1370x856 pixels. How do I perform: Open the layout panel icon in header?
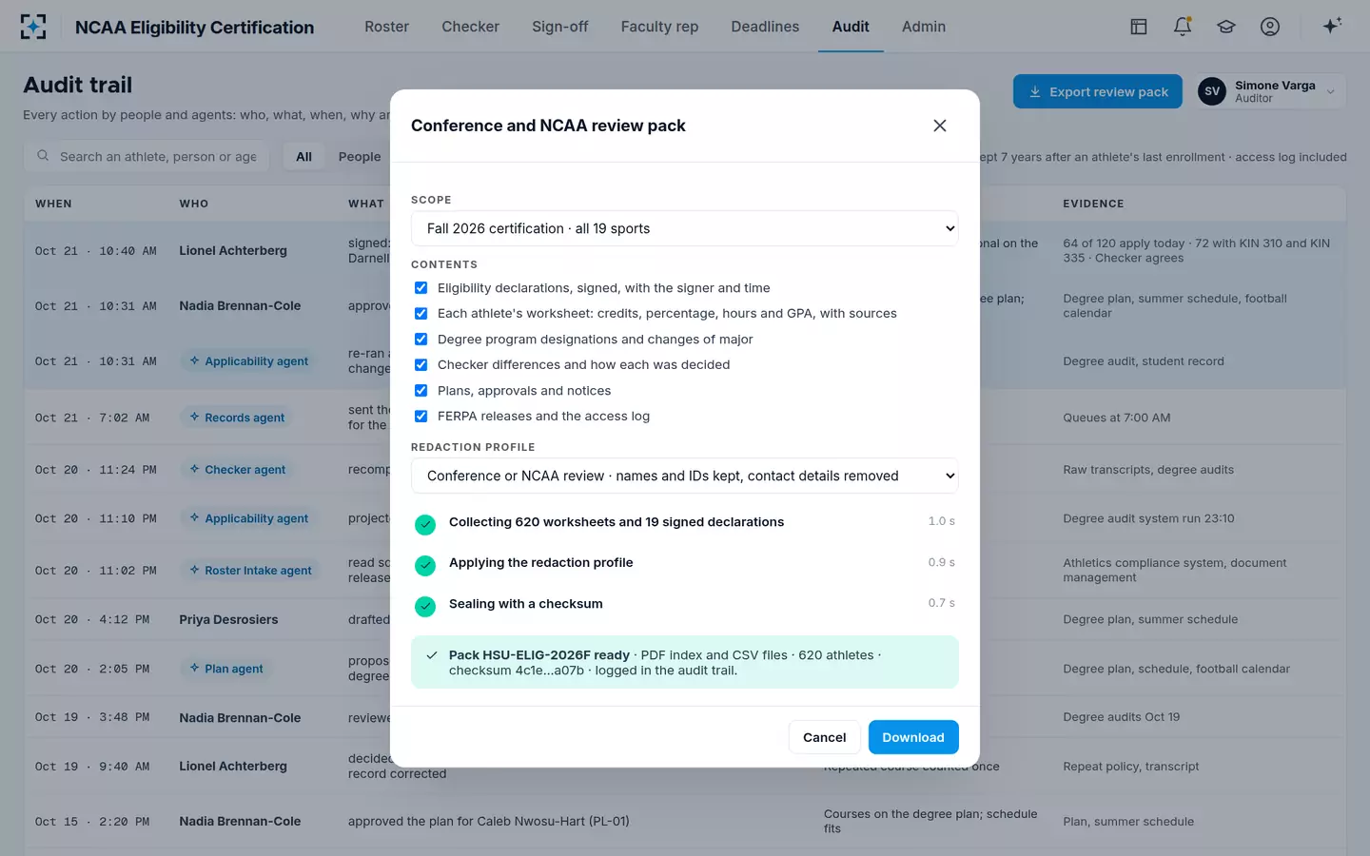click(1139, 27)
